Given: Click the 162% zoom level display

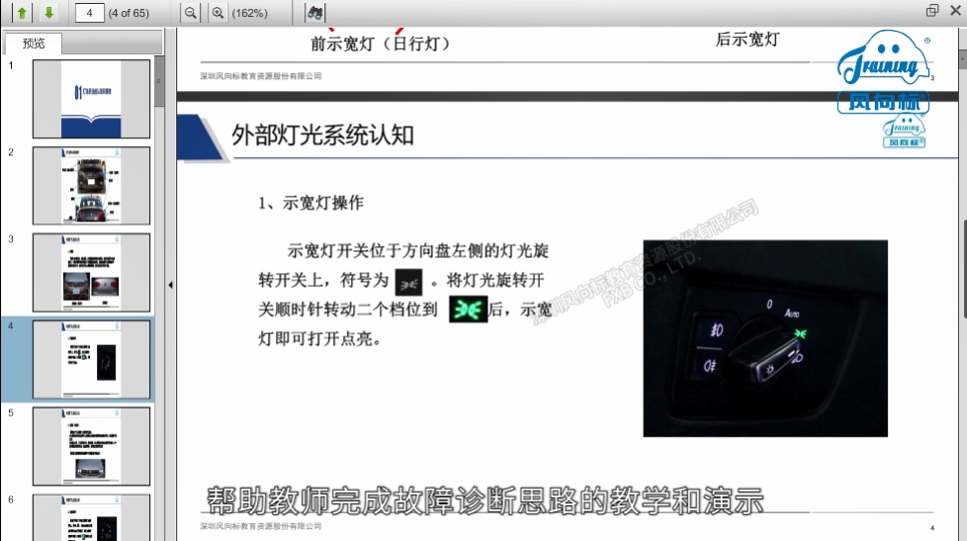Looking at the screenshot, I should [x=249, y=13].
